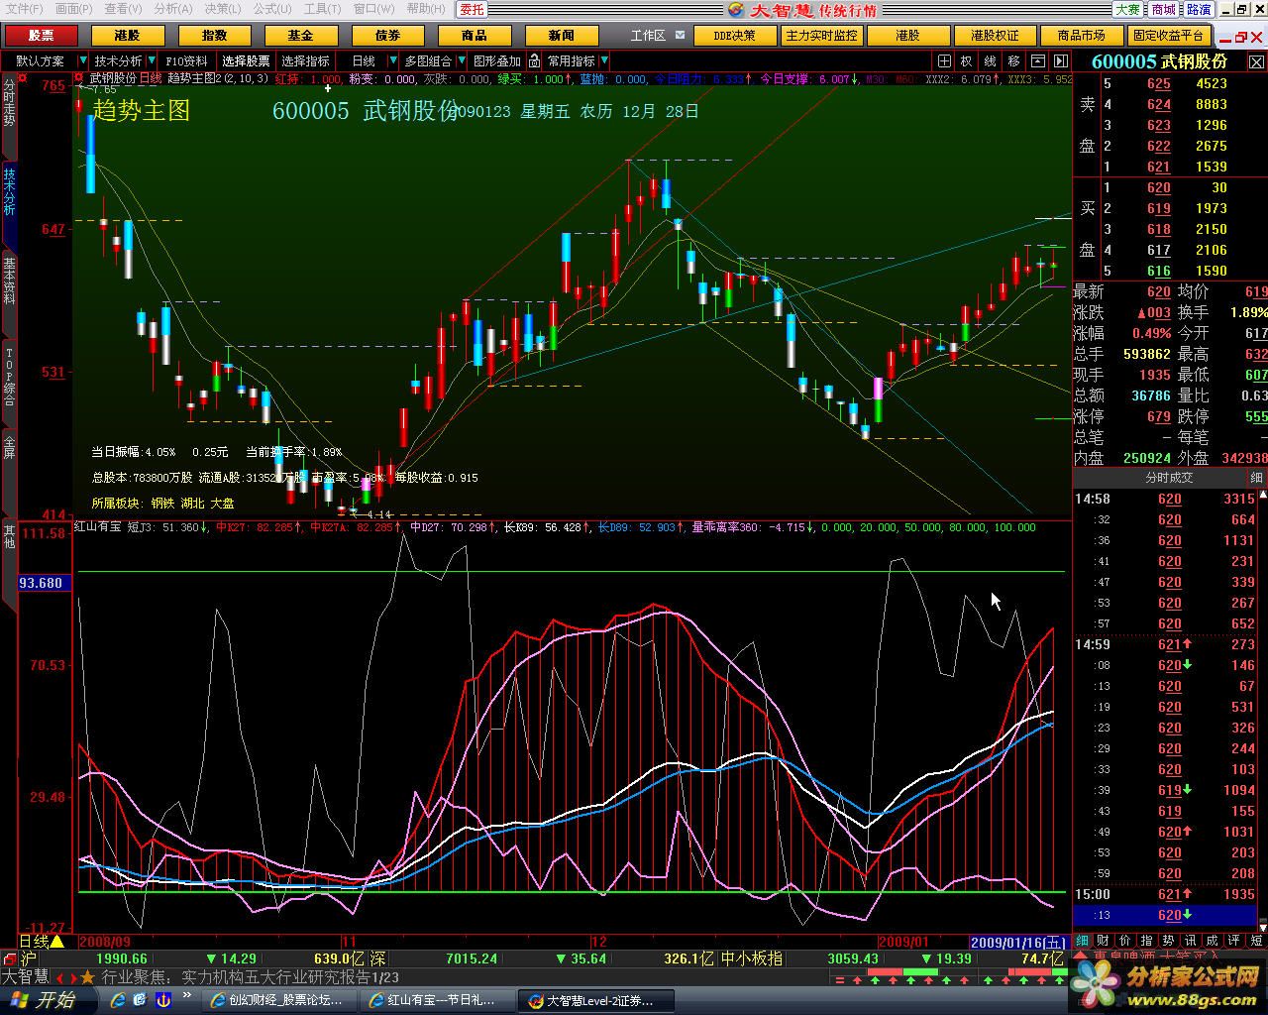This screenshot has width=1268, height=1015.
Task: Open the 主力实时监控 workspace tab
Action: 821,35
